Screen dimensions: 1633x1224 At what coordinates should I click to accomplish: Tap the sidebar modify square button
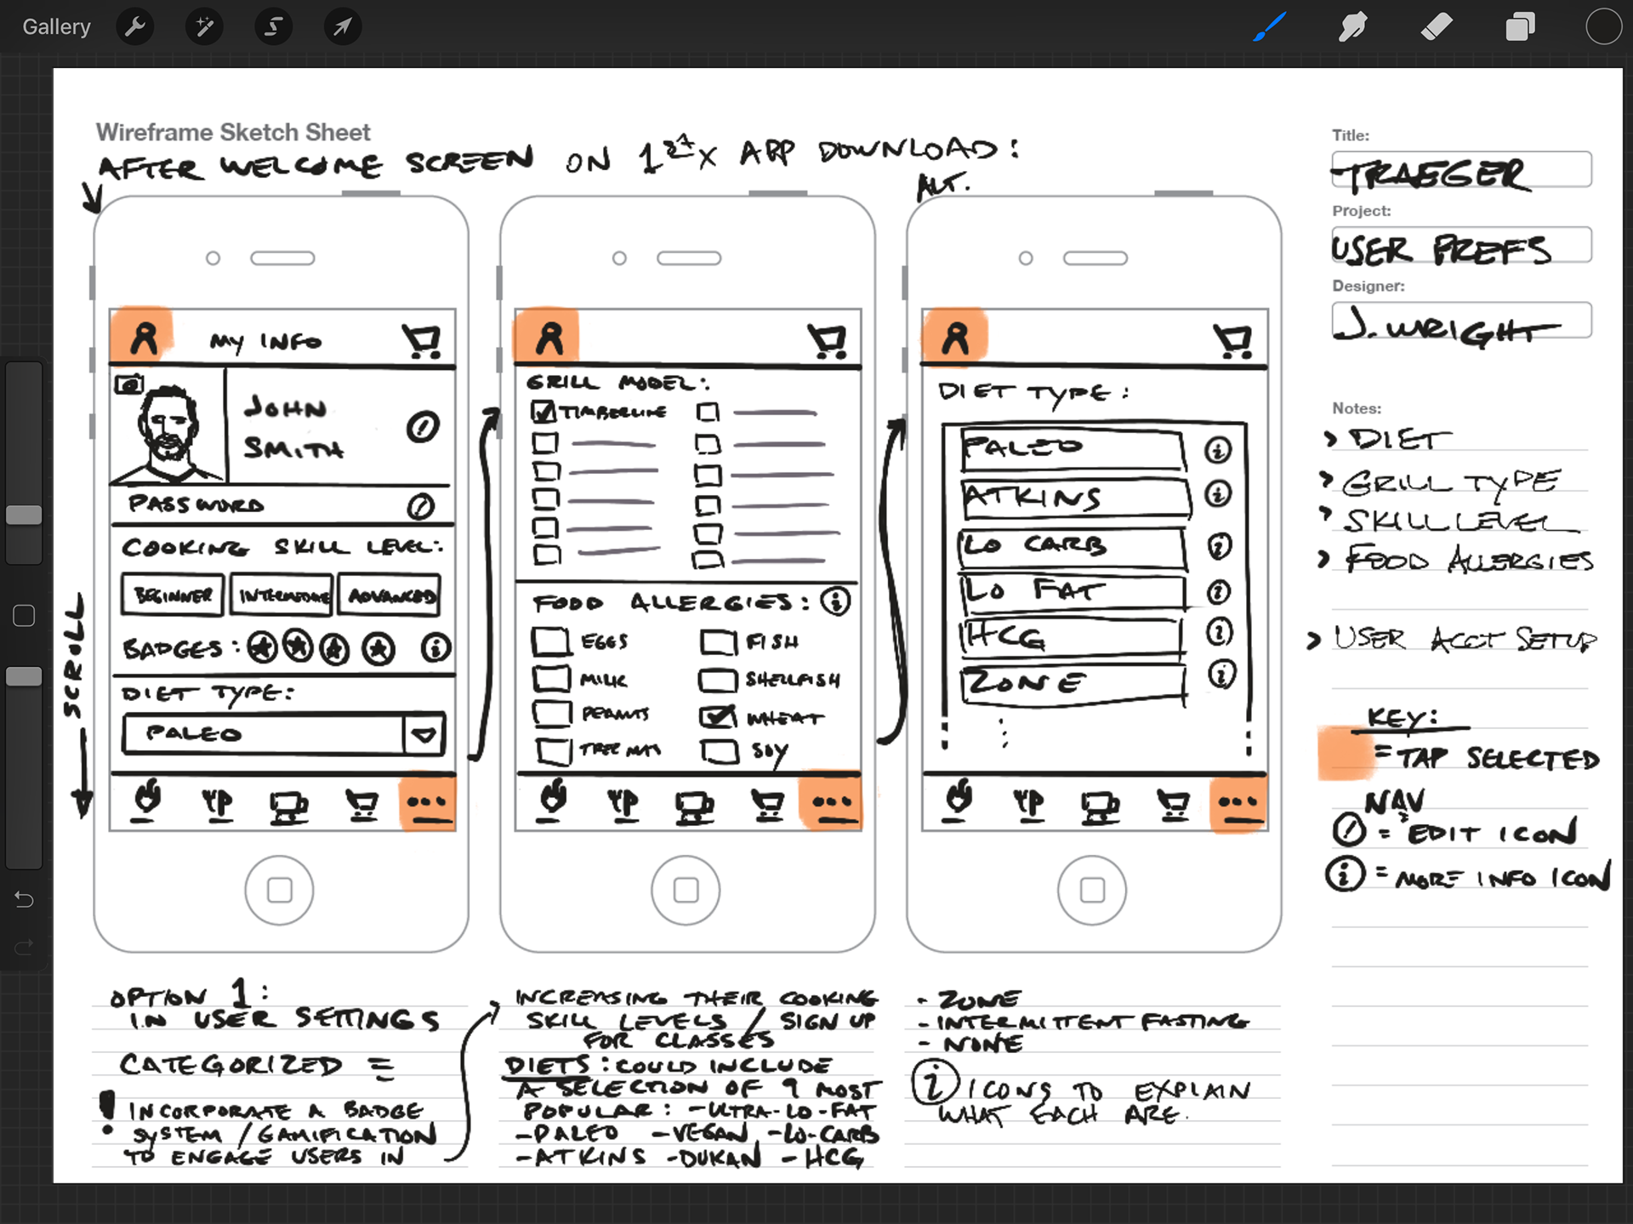24,616
